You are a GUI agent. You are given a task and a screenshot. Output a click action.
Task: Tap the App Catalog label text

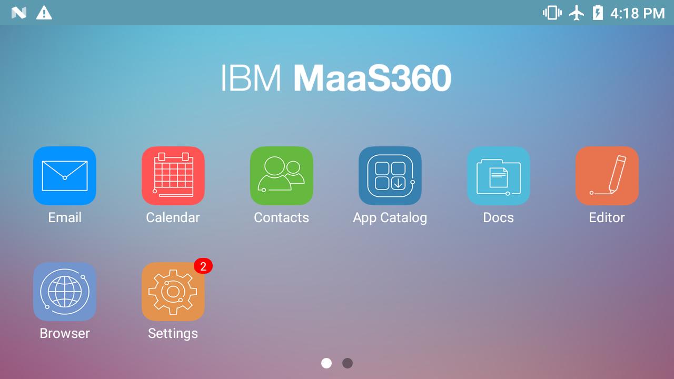390,218
